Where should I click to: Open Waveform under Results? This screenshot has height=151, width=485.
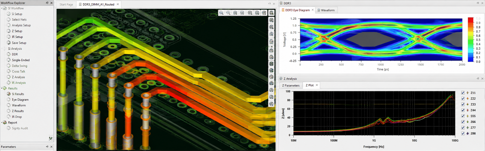(x=19, y=105)
